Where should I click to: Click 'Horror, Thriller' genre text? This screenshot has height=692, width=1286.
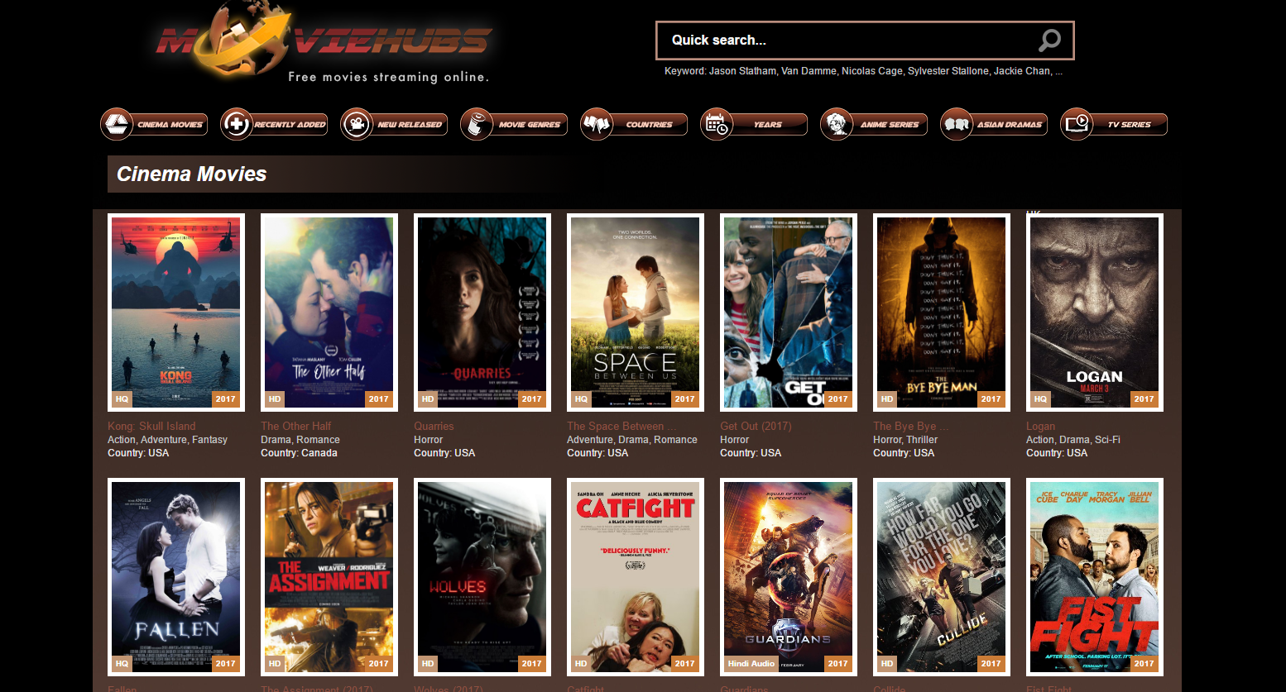click(x=905, y=440)
